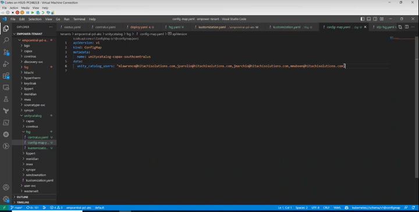Open the Remote Explorer view in the activity bar
The width and height of the screenshot is (419, 212).
(6, 87)
